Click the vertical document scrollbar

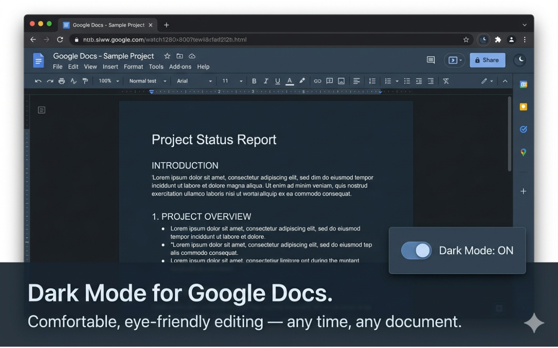coord(510,134)
